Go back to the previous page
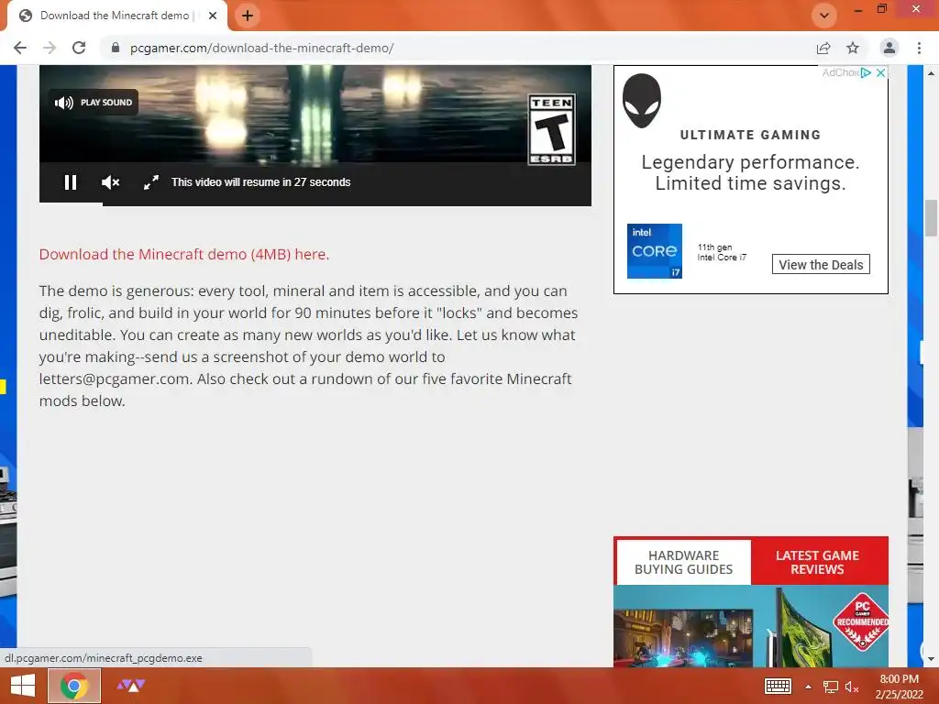Viewport: 939px width, 704px height. point(20,48)
